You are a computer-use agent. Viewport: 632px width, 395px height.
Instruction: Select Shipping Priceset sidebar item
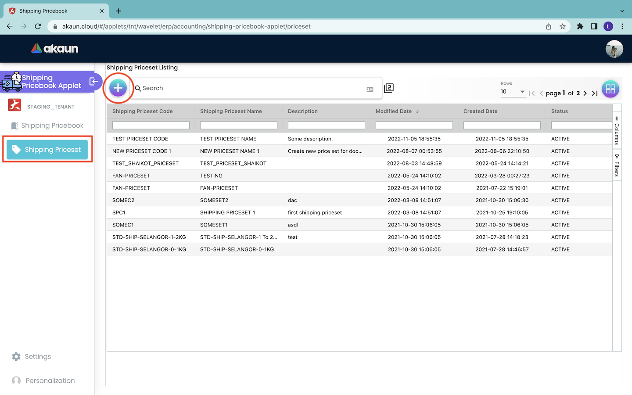tap(47, 150)
